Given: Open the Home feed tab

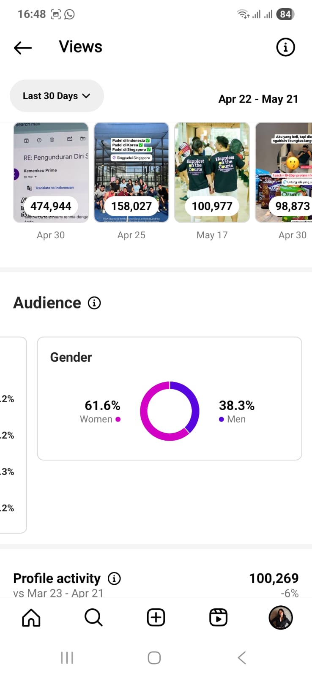Looking at the screenshot, I should [x=31, y=618].
